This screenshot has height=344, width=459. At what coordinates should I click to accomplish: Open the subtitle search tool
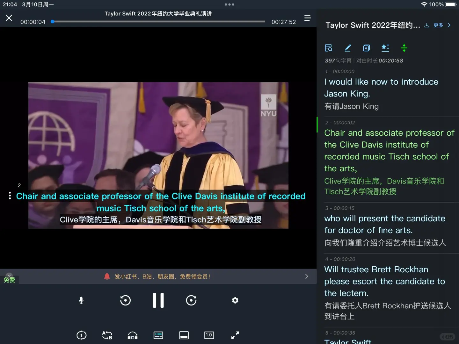pos(329,48)
